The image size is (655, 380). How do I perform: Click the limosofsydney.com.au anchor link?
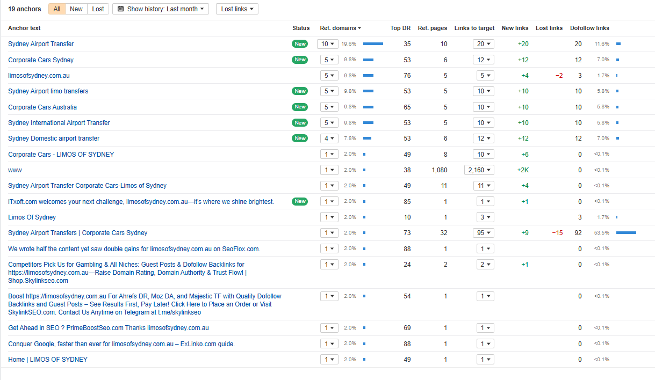[39, 76]
